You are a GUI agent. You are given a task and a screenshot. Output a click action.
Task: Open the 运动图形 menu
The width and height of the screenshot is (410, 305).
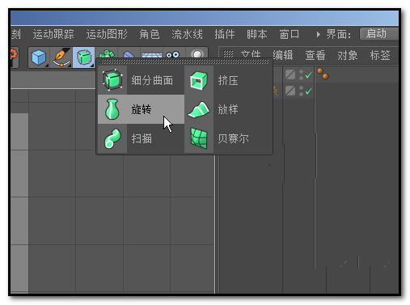coord(107,34)
